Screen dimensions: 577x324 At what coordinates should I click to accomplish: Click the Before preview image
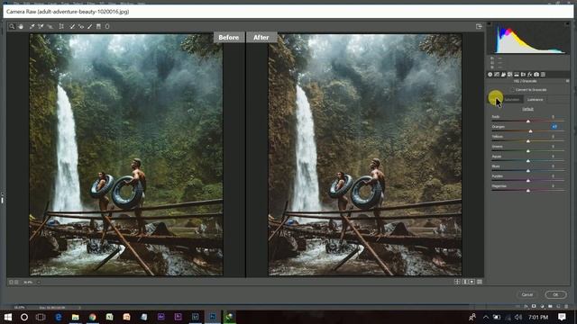point(126,155)
